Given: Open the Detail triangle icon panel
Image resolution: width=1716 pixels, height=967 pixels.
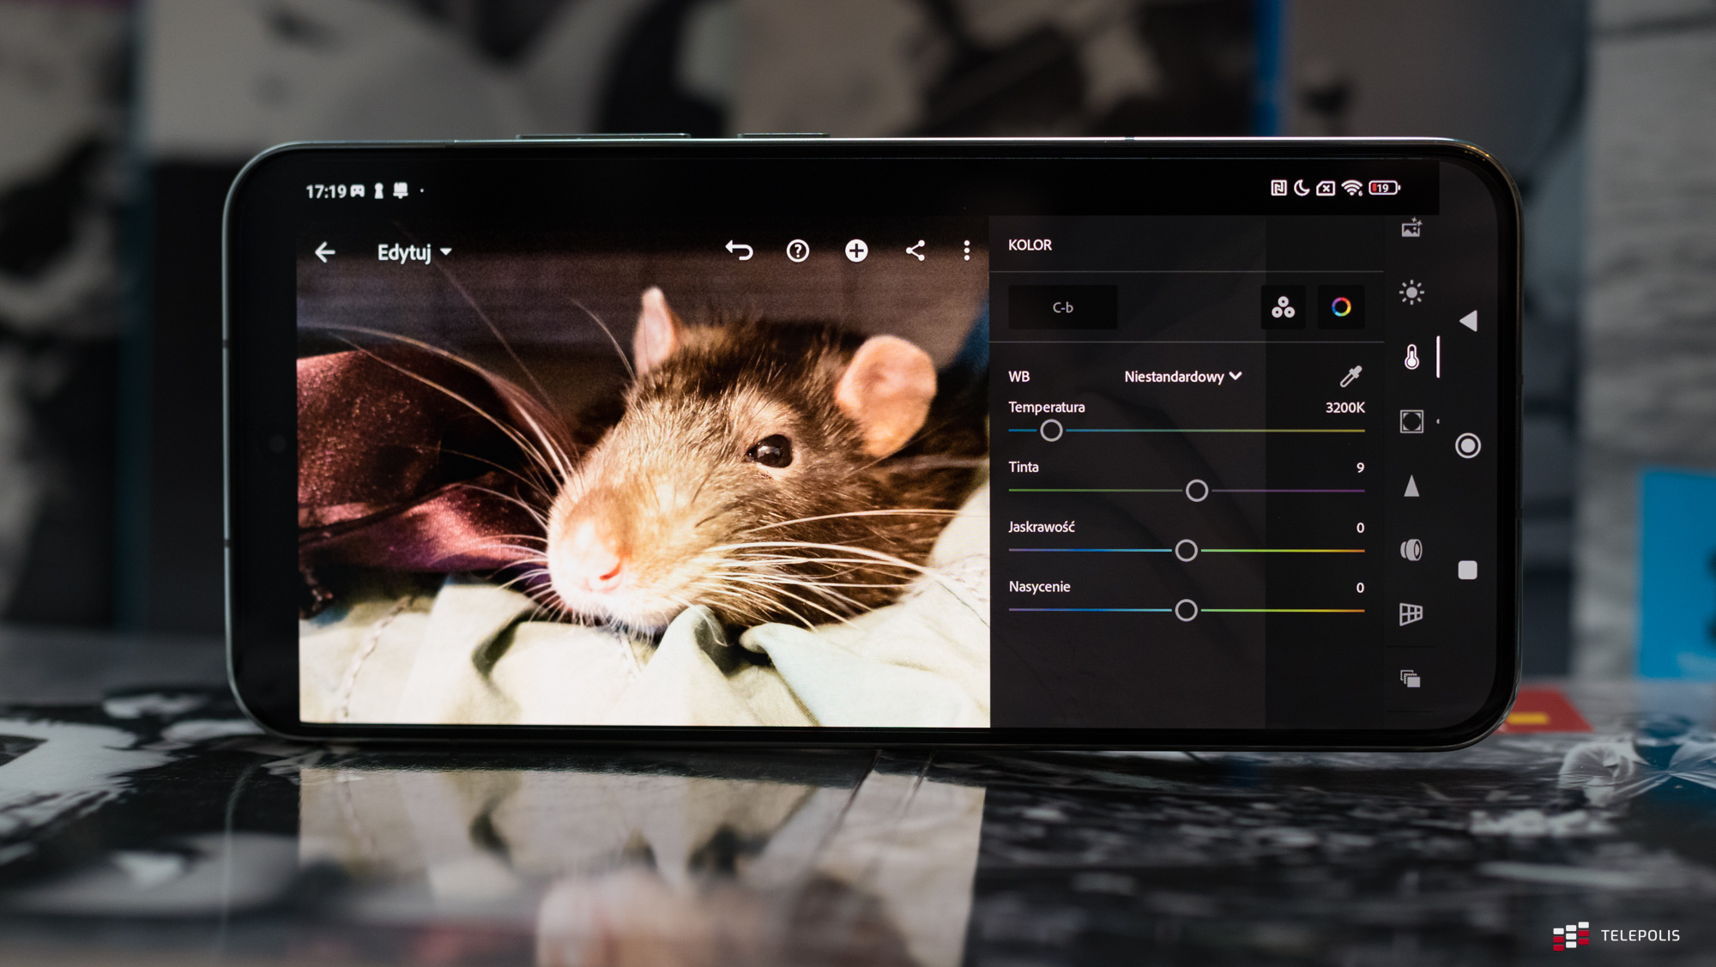Looking at the screenshot, I should [1411, 487].
